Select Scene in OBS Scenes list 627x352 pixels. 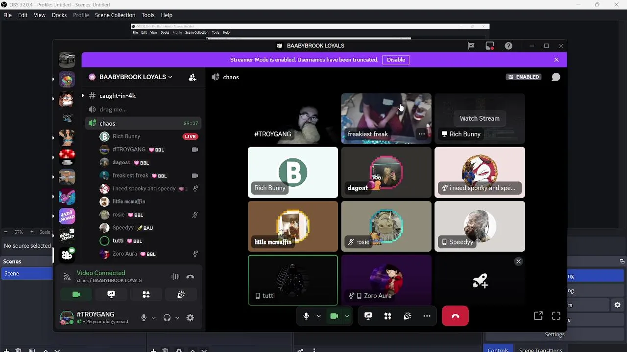[x=27, y=274]
